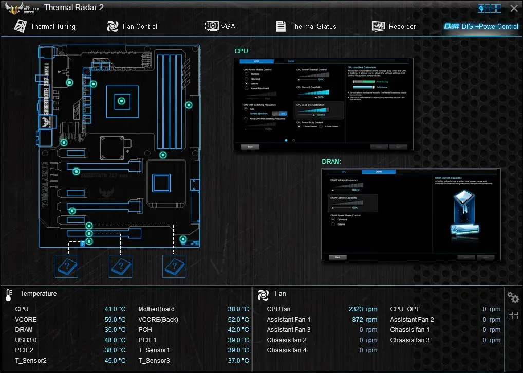Select the sensor dot on the lower long PCIe slot
This screenshot has height=373, width=523.
pyautogui.click(x=72, y=211)
